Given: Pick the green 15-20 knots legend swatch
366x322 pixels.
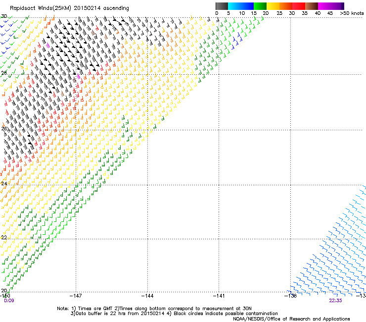Looking at the screenshot, I should [260, 6].
